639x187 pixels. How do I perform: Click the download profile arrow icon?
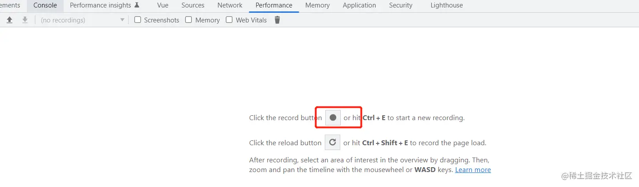coord(25,20)
